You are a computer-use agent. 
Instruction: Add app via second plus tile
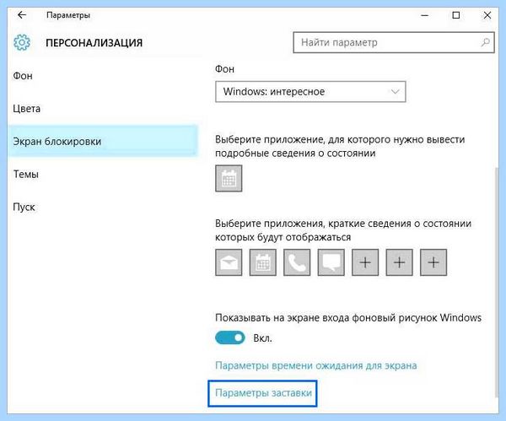point(399,262)
